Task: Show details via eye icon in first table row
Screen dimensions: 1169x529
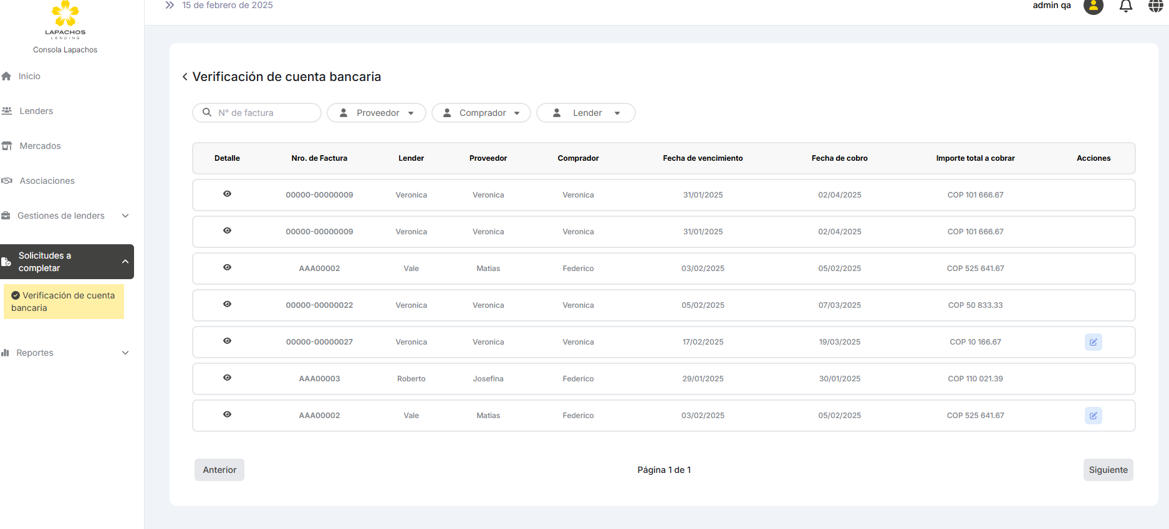Action: click(x=227, y=194)
